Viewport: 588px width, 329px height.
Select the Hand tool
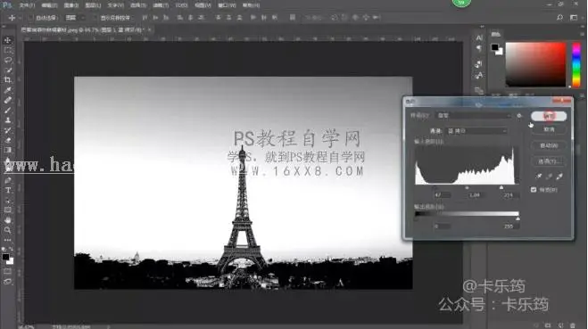click(x=7, y=220)
